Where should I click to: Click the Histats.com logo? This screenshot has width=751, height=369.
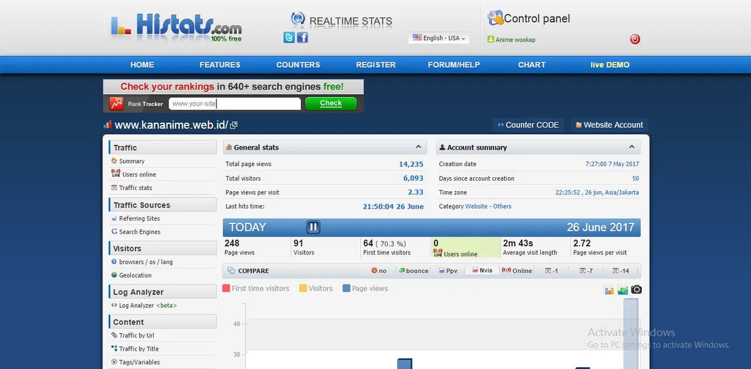point(176,27)
